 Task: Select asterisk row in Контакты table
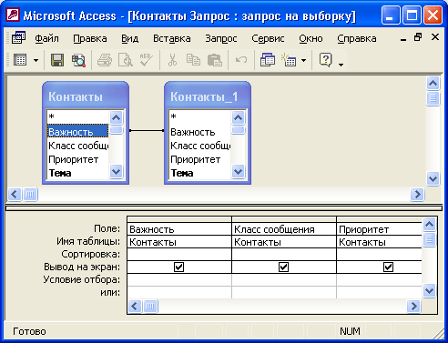point(77,117)
